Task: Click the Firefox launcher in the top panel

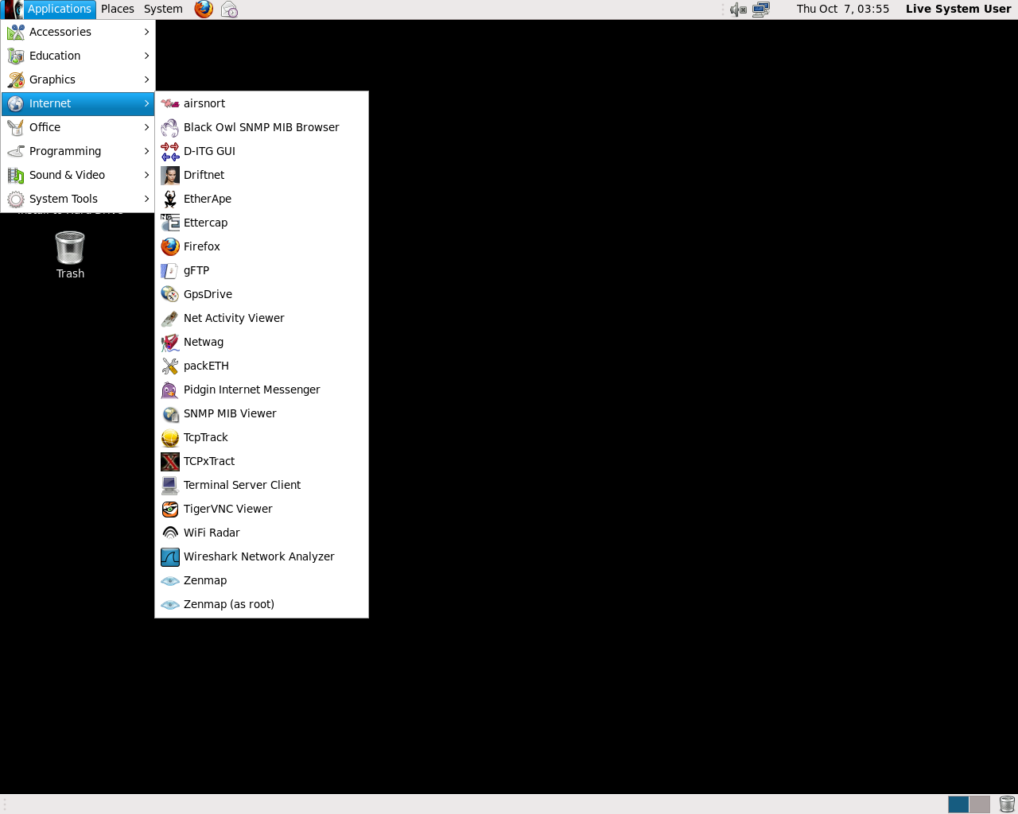Action: coord(204,10)
